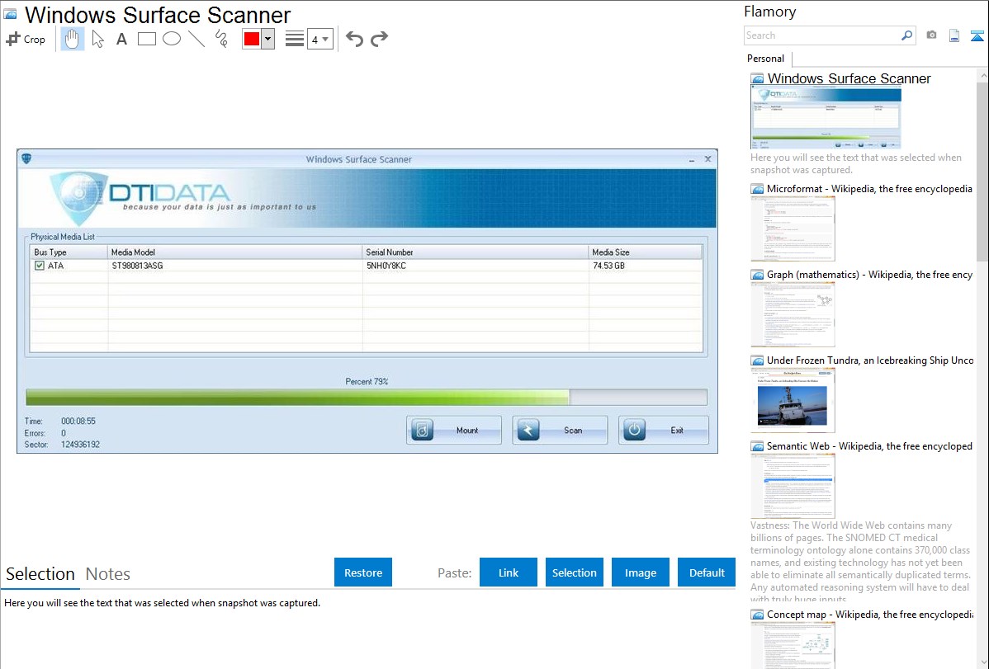Click snapshot icon beside Microformat entry
This screenshot has height=669, width=989.
click(x=757, y=189)
